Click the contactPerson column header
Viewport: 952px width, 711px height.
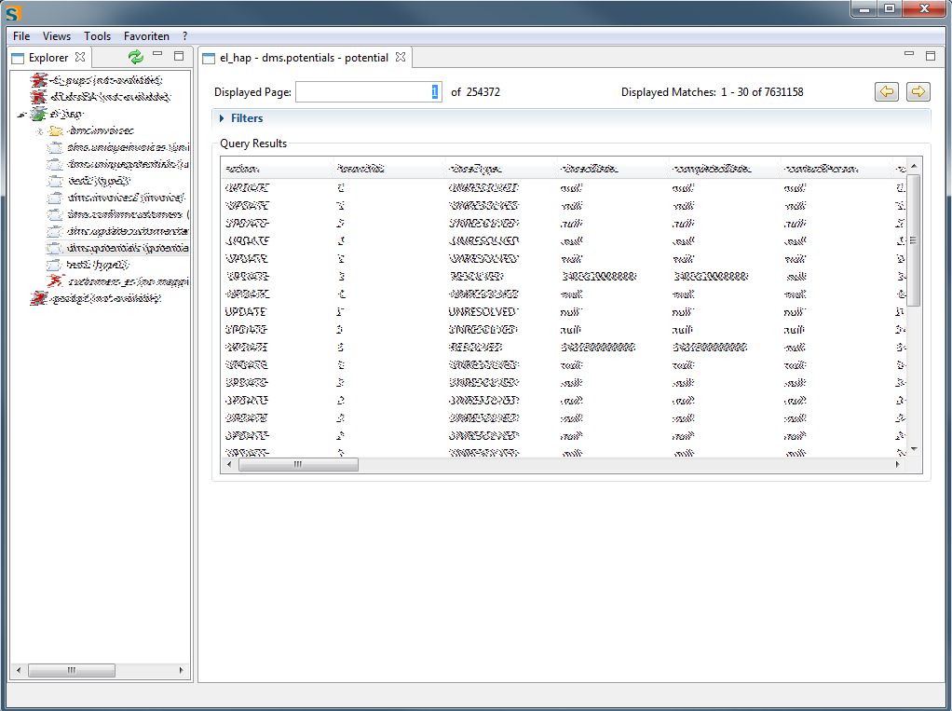tap(836, 169)
